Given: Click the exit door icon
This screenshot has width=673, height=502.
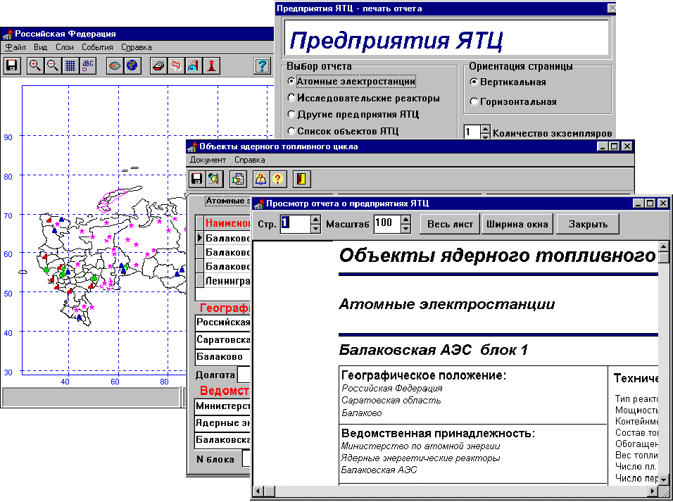Looking at the screenshot, I should [x=301, y=178].
